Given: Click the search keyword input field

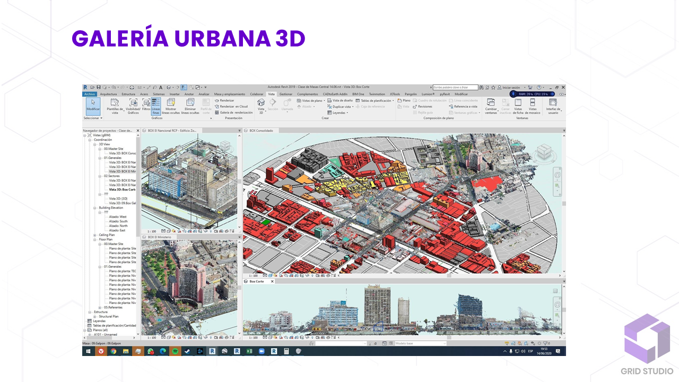Looking at the screenshot, I should [x=455, y=87].
